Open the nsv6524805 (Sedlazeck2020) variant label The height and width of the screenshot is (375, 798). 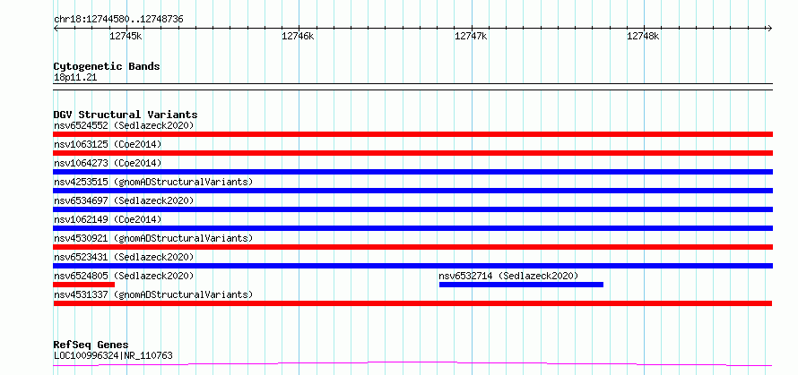coord(124,276)
